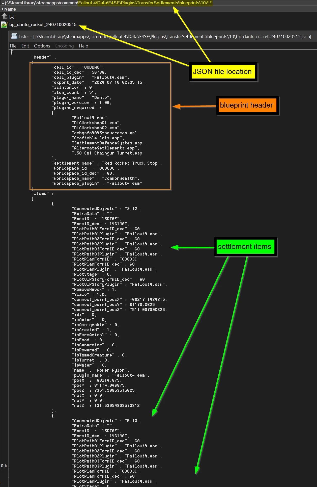Click the "isFarmAnimal" : 0 line
This screenshot has height=487, width=317.
tap(96, 335)
